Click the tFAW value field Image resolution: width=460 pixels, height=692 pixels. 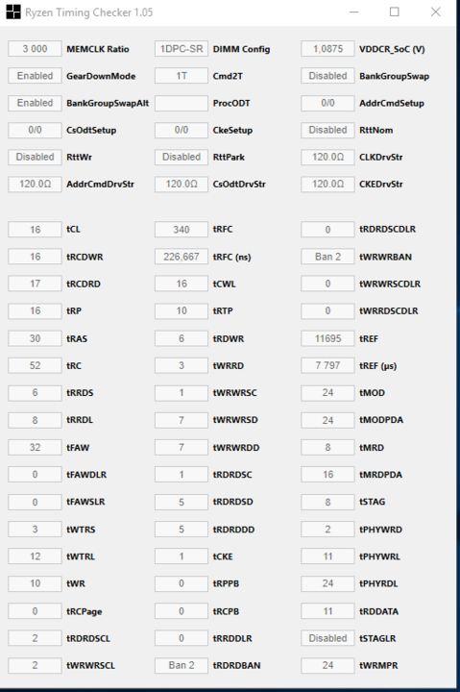[35, 448]
